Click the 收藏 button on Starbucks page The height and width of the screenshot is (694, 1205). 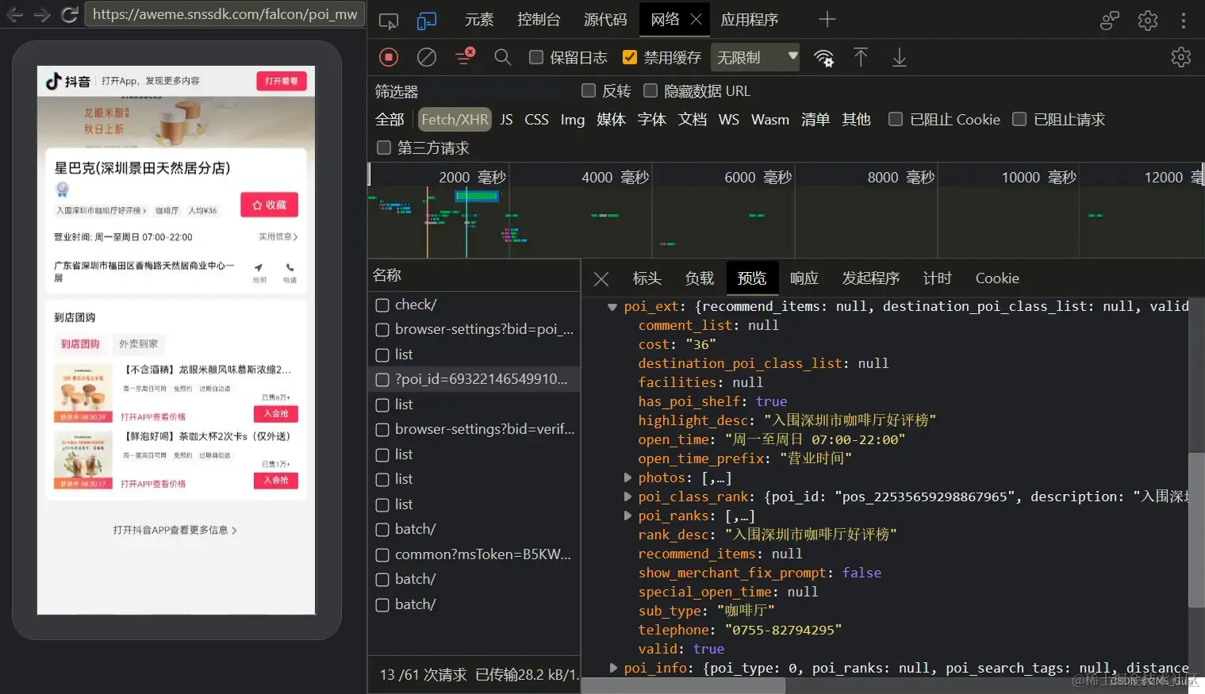pos(270,205)
